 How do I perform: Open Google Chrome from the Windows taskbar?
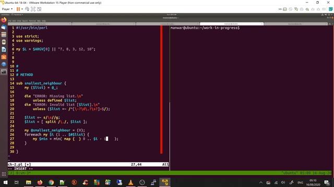pyautogui.click(x=51, y=182)
